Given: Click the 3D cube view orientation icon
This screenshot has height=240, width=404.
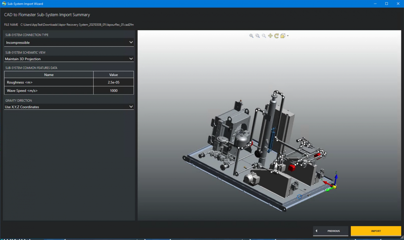Looking at the screenshot, I should pyautogui.click(x=283, y=36).
